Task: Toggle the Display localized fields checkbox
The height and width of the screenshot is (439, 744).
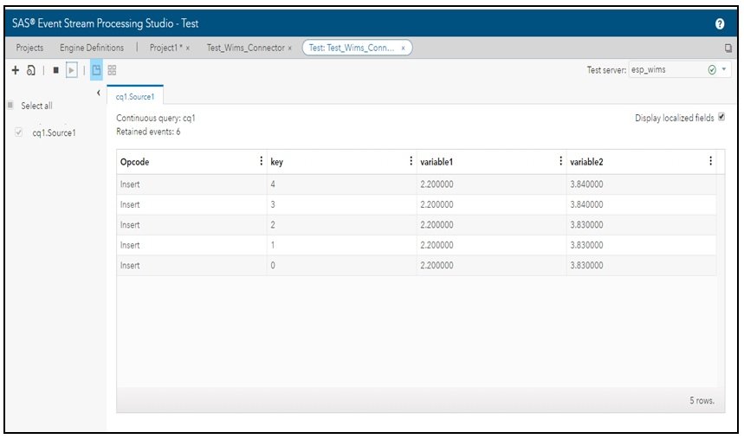Action: 721,118
